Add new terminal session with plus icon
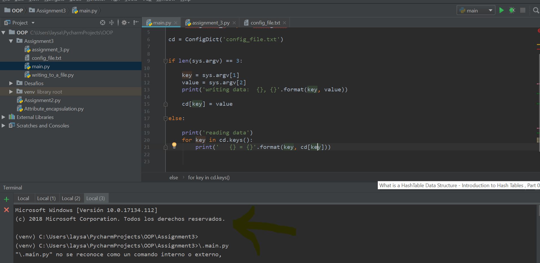The height and width of the screenshot is (263, 540). point(6,200)
